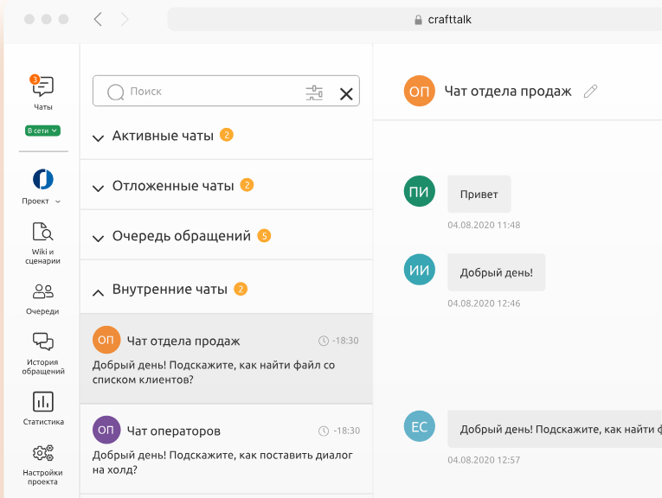Select the Чат отдела продаж conversation

point(226,358)
